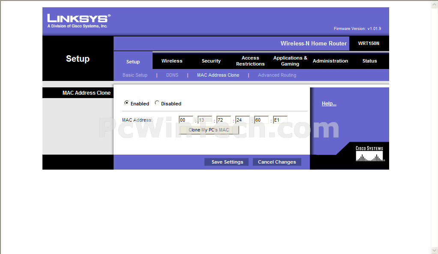Select MAC Address Clone subtab
Viewport: 438px width, 254px height.
[218, 75]
